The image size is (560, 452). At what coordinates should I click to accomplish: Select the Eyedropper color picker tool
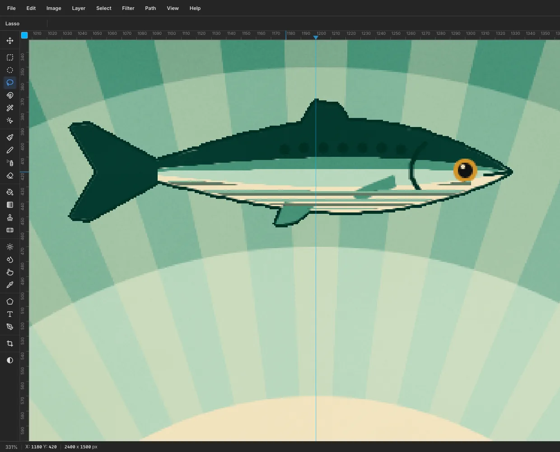(x=10, y=285)
